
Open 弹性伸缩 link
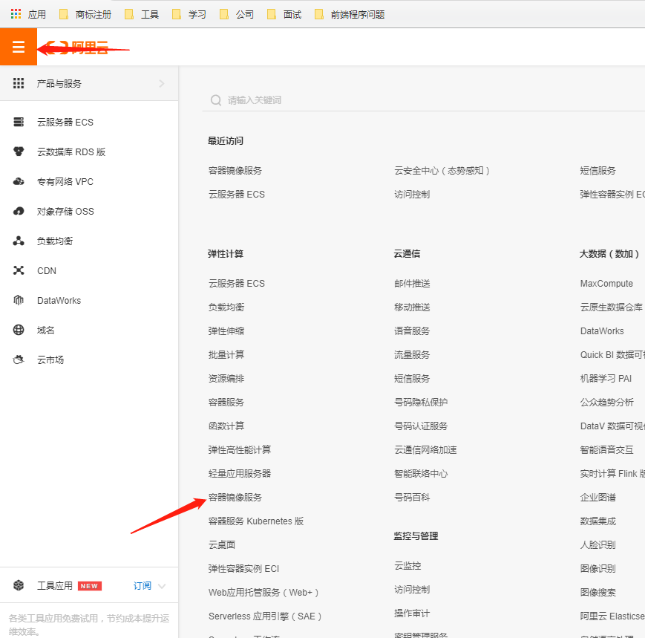pos(226,331)
